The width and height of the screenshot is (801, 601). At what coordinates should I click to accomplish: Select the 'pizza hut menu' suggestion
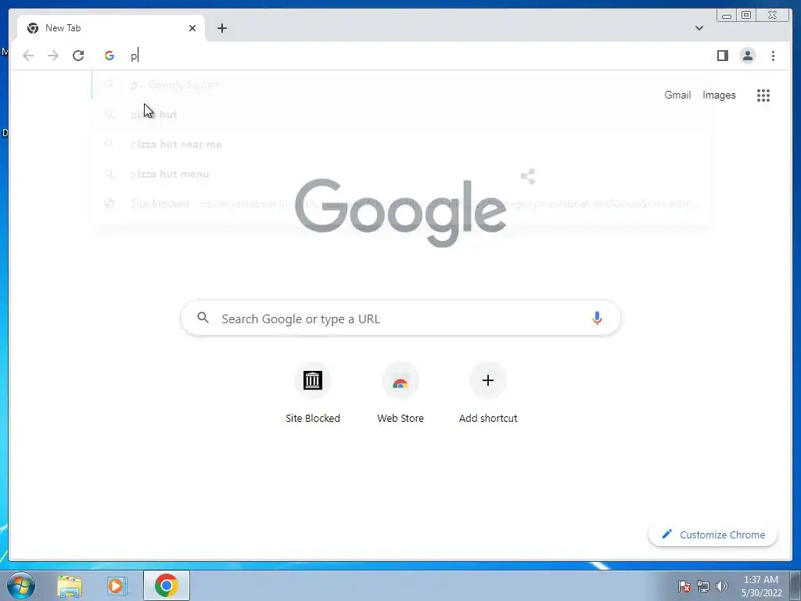point(400,174)
